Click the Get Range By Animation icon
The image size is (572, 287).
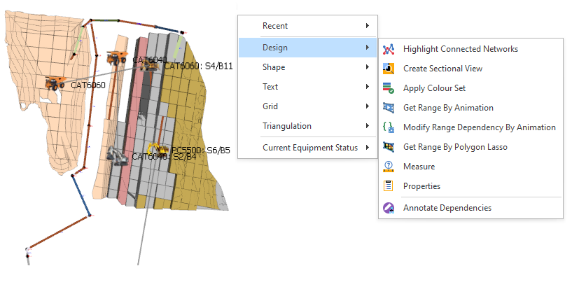point(389,108)
